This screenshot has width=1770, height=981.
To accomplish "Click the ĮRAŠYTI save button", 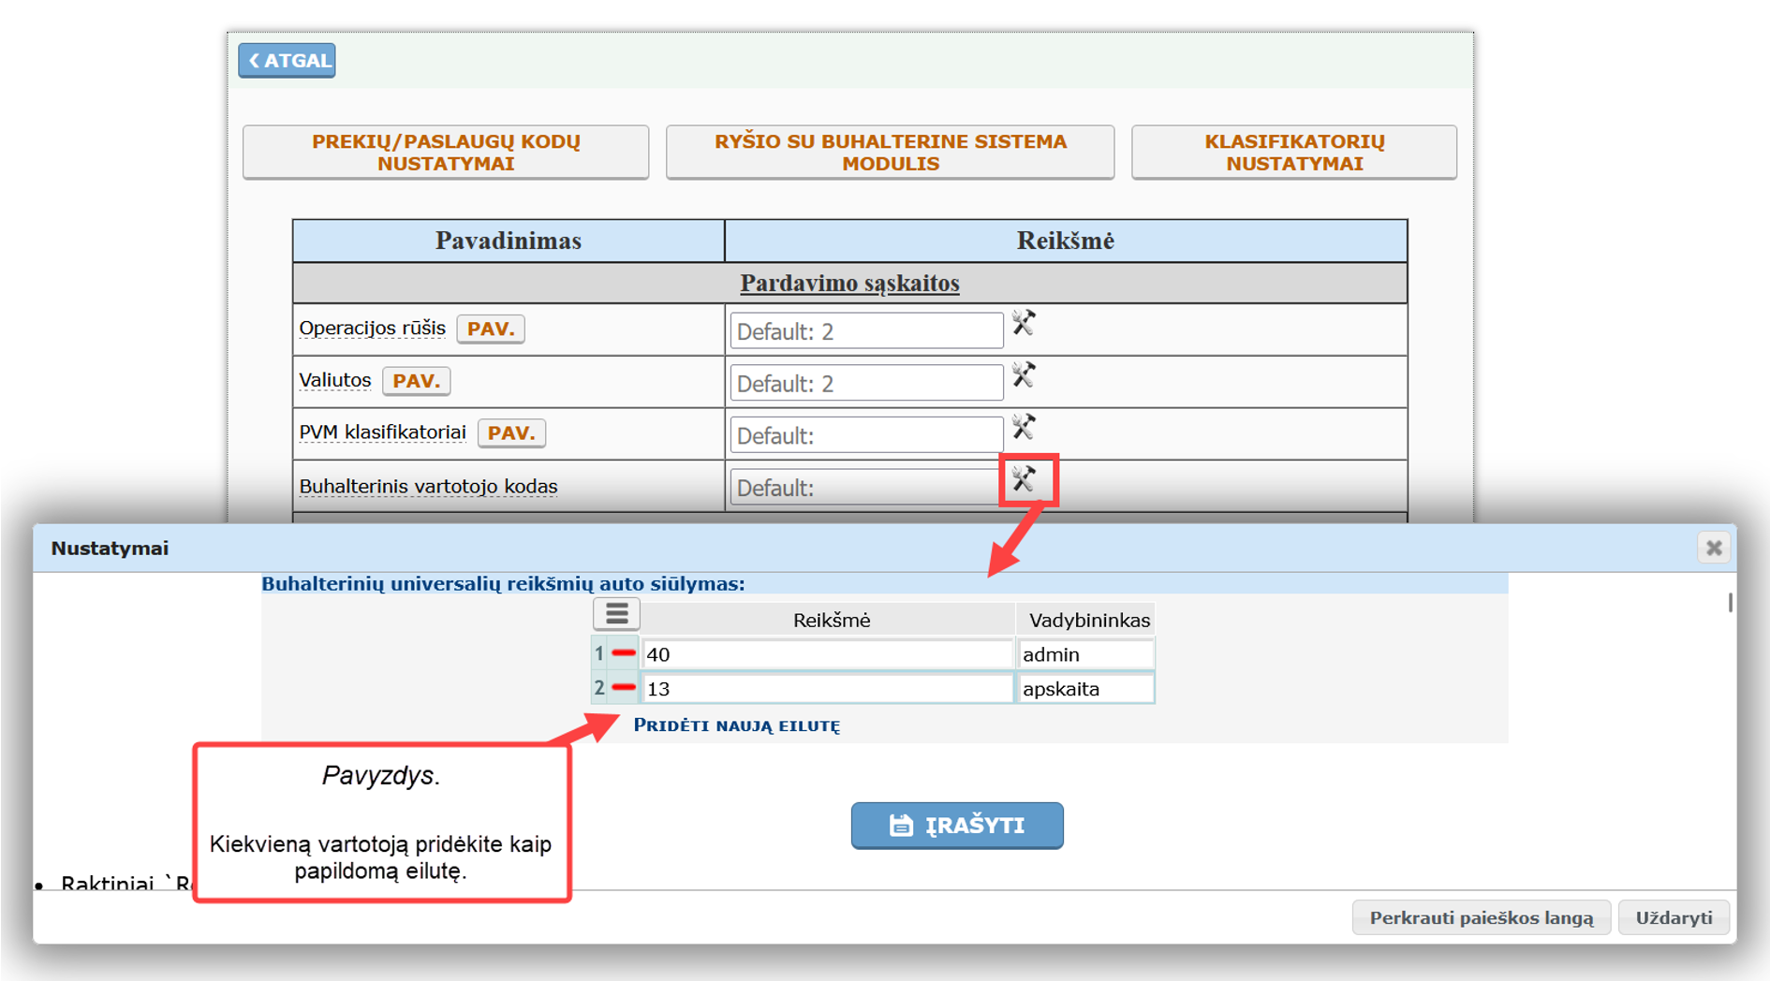I will tap(957, 826).
